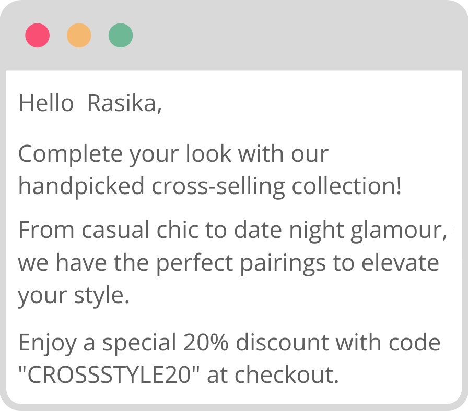Click the 'CROSSSTYLE20' promo code

click(x=109, y=374)
